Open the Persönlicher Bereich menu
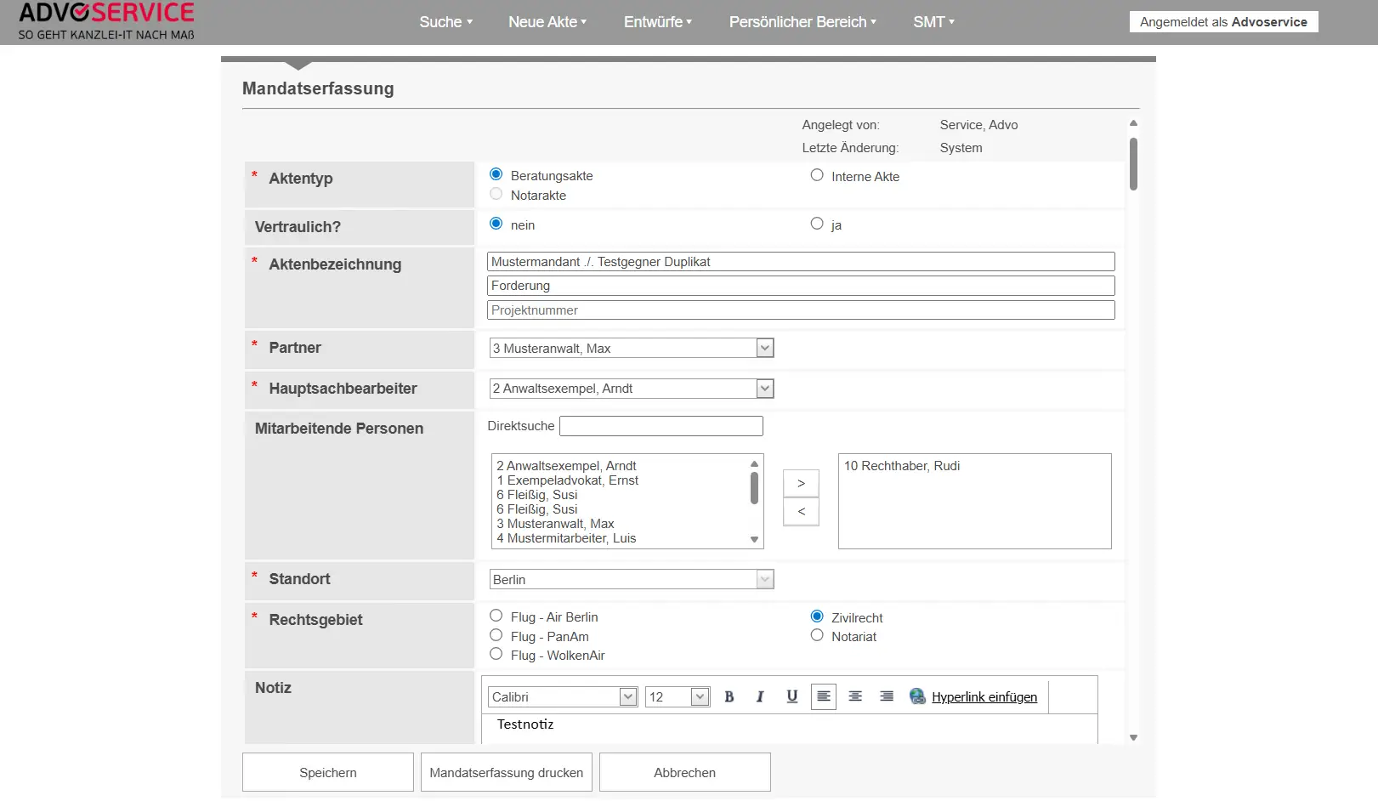 click(x=802, y=22)
